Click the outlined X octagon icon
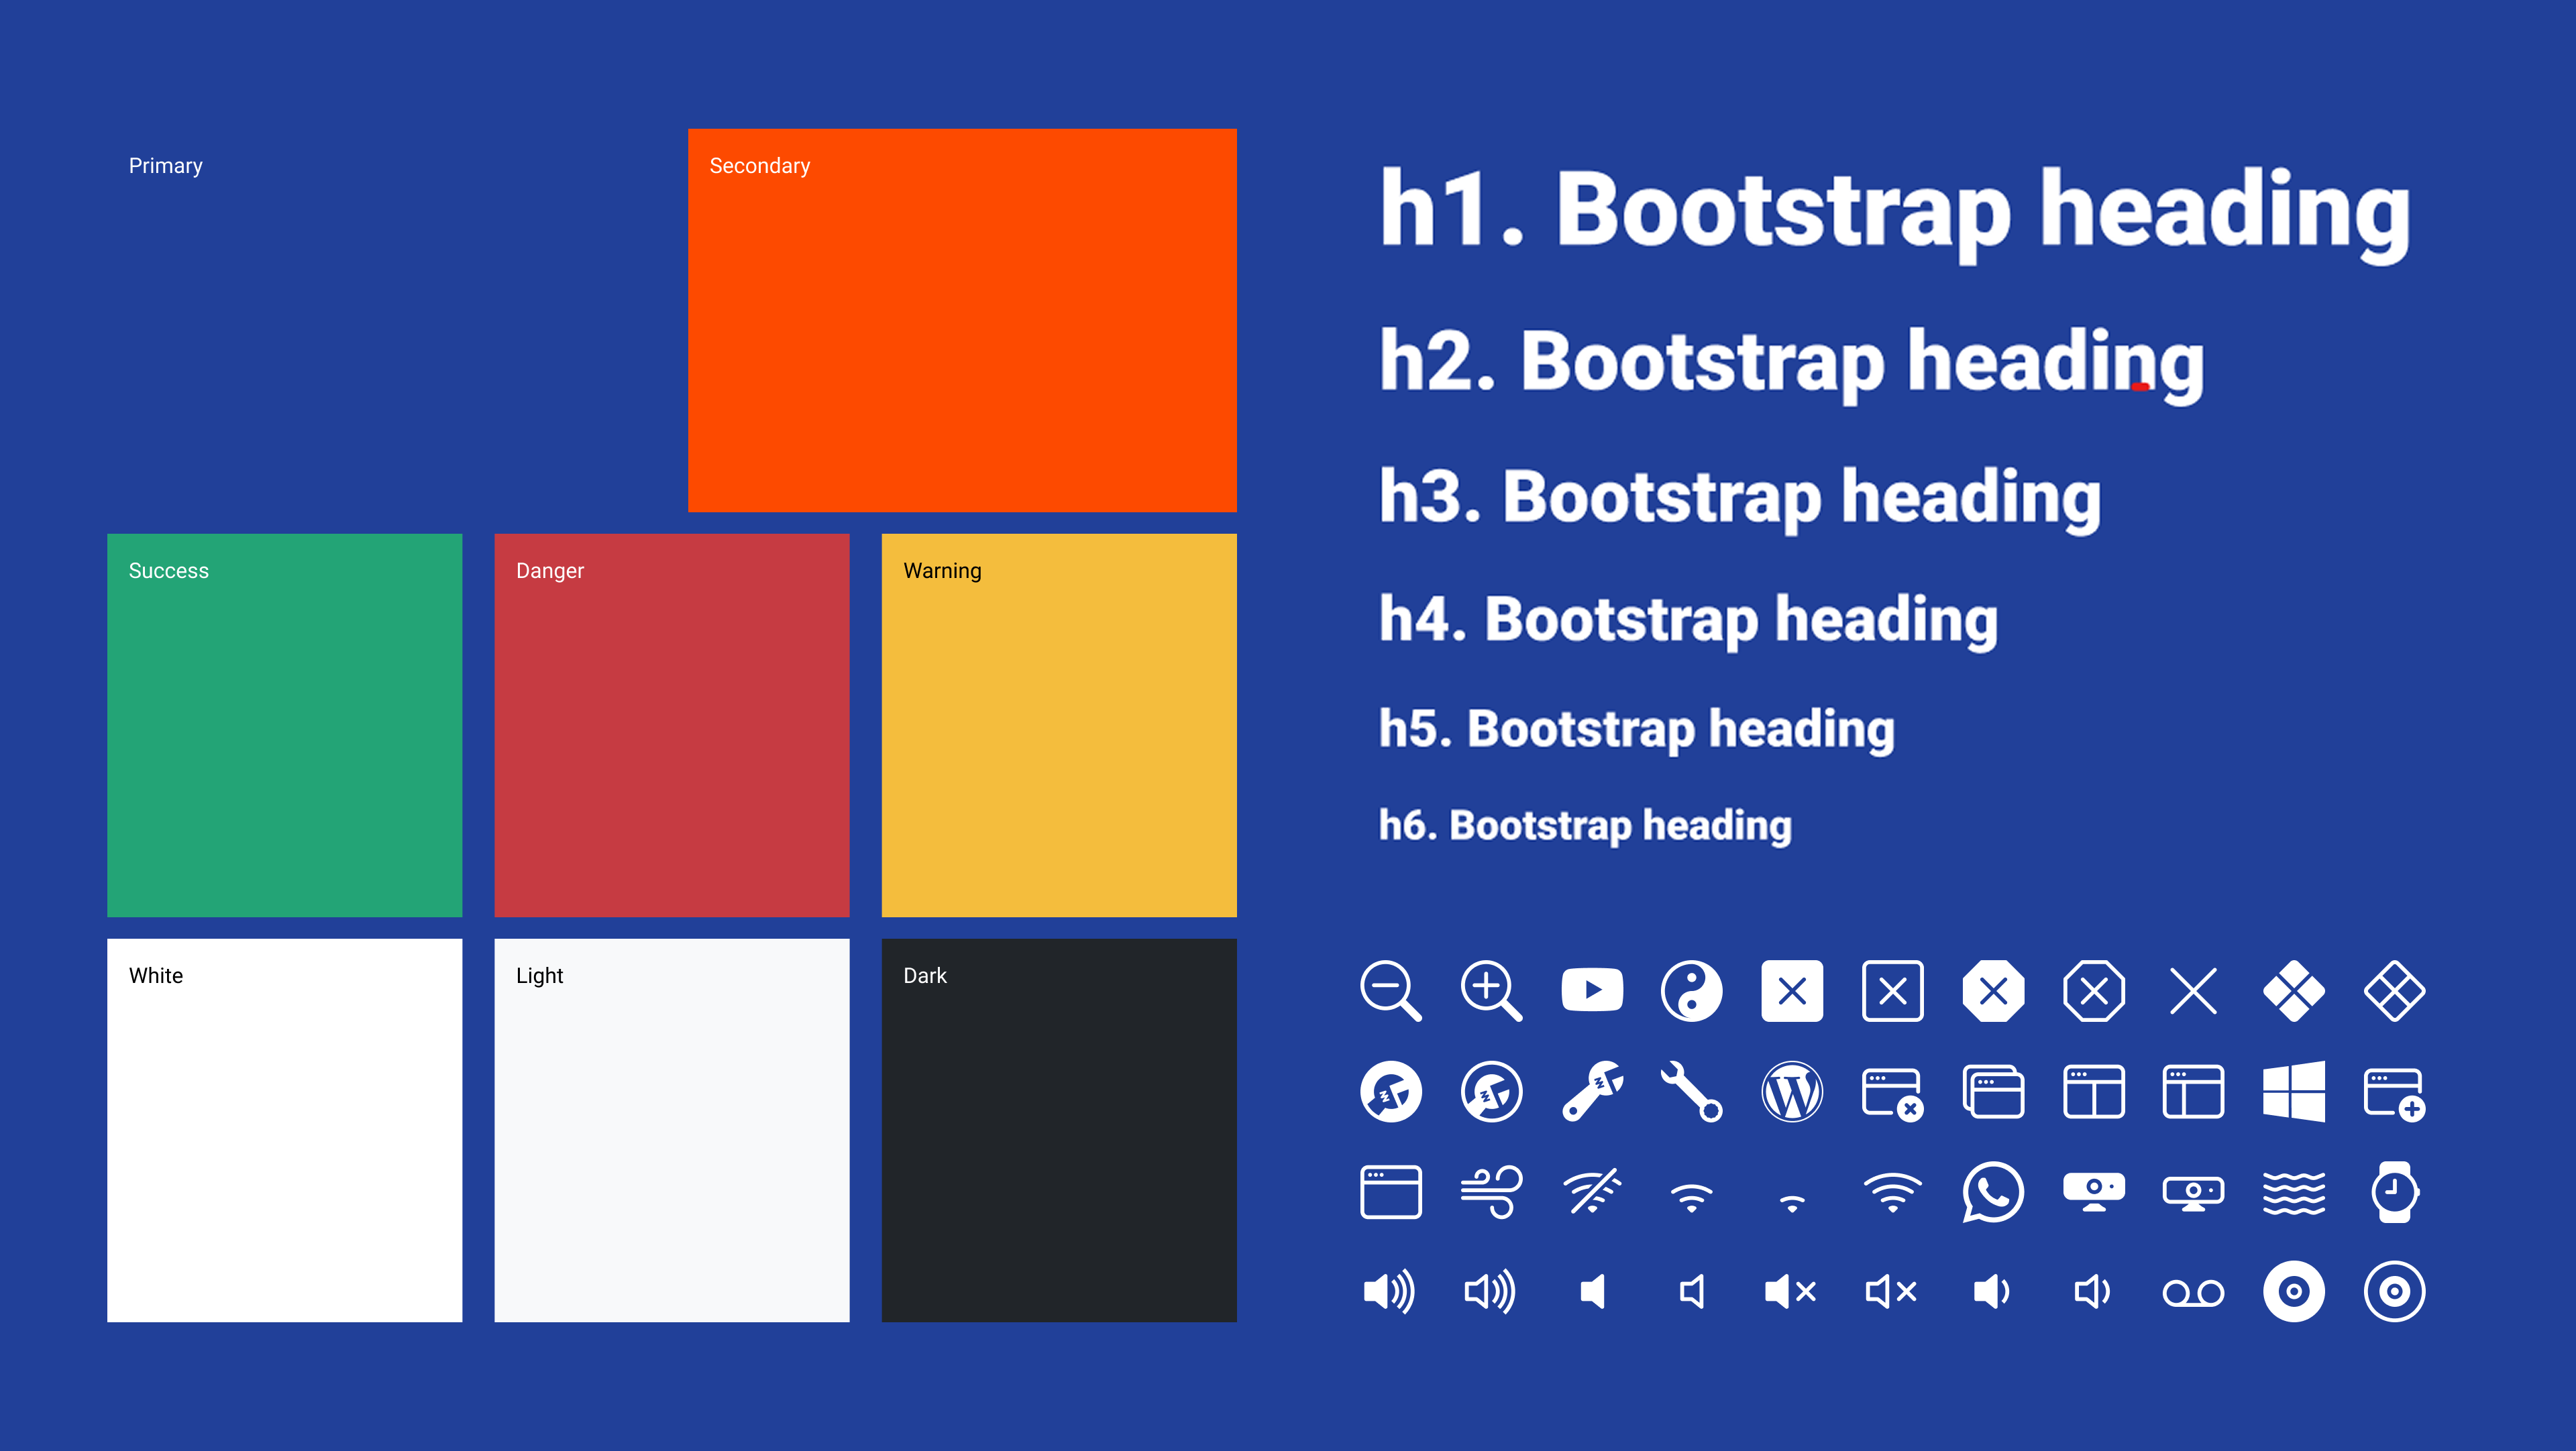The image size is (2576, 1451). tap(2094, 991)
